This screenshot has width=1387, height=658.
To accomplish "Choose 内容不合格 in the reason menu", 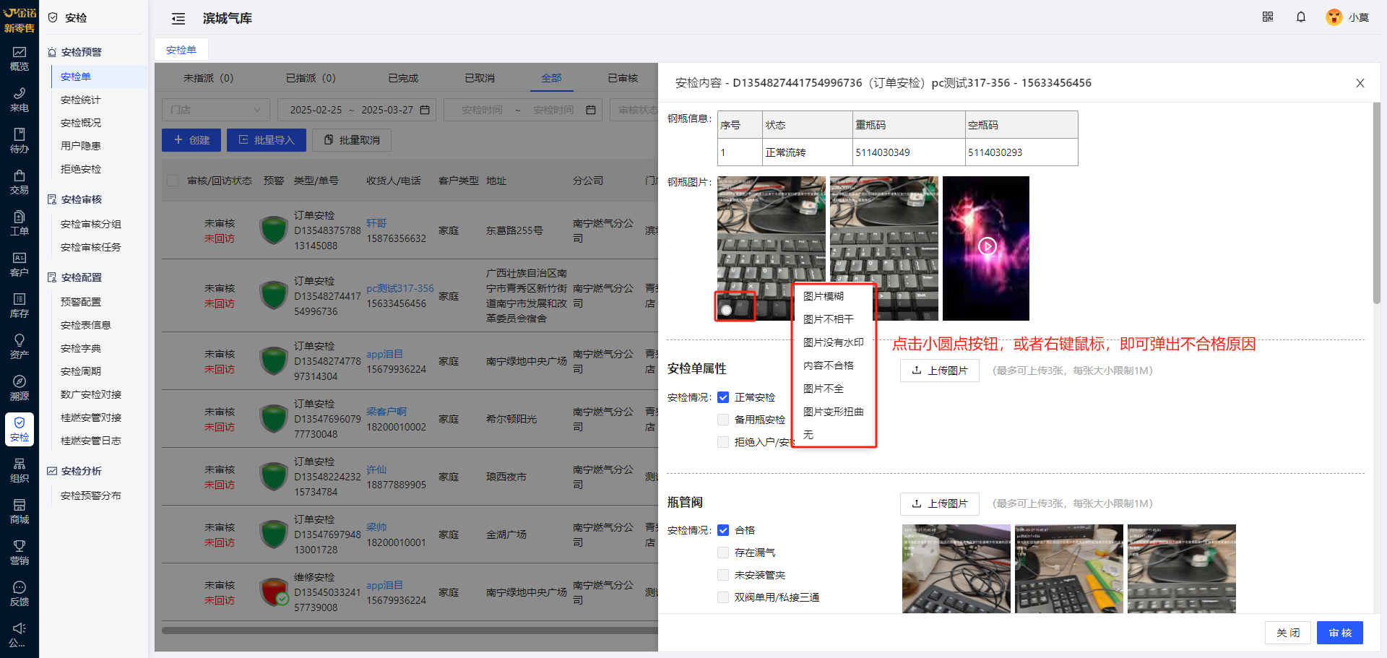I will tap(829, 365).
